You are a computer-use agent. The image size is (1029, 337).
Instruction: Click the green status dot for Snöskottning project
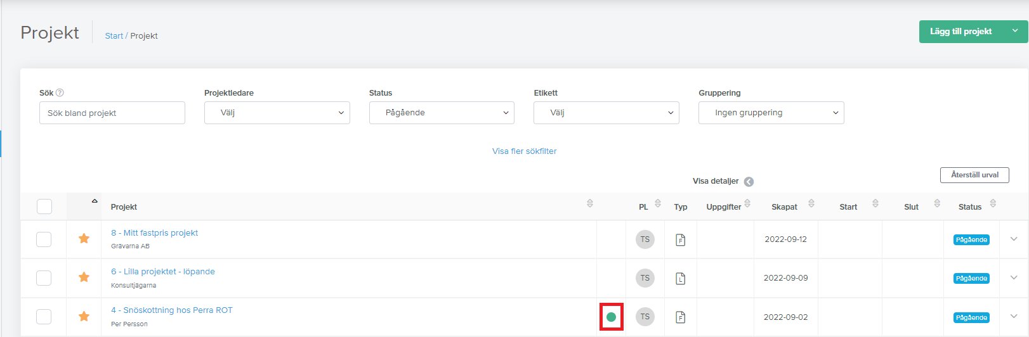click(611, 317)
